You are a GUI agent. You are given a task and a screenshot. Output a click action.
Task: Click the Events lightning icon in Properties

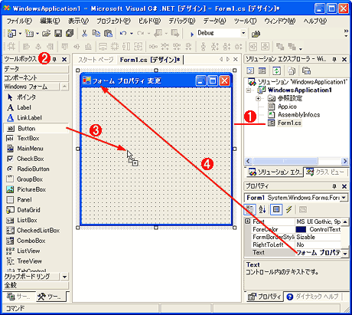point(288,209)
